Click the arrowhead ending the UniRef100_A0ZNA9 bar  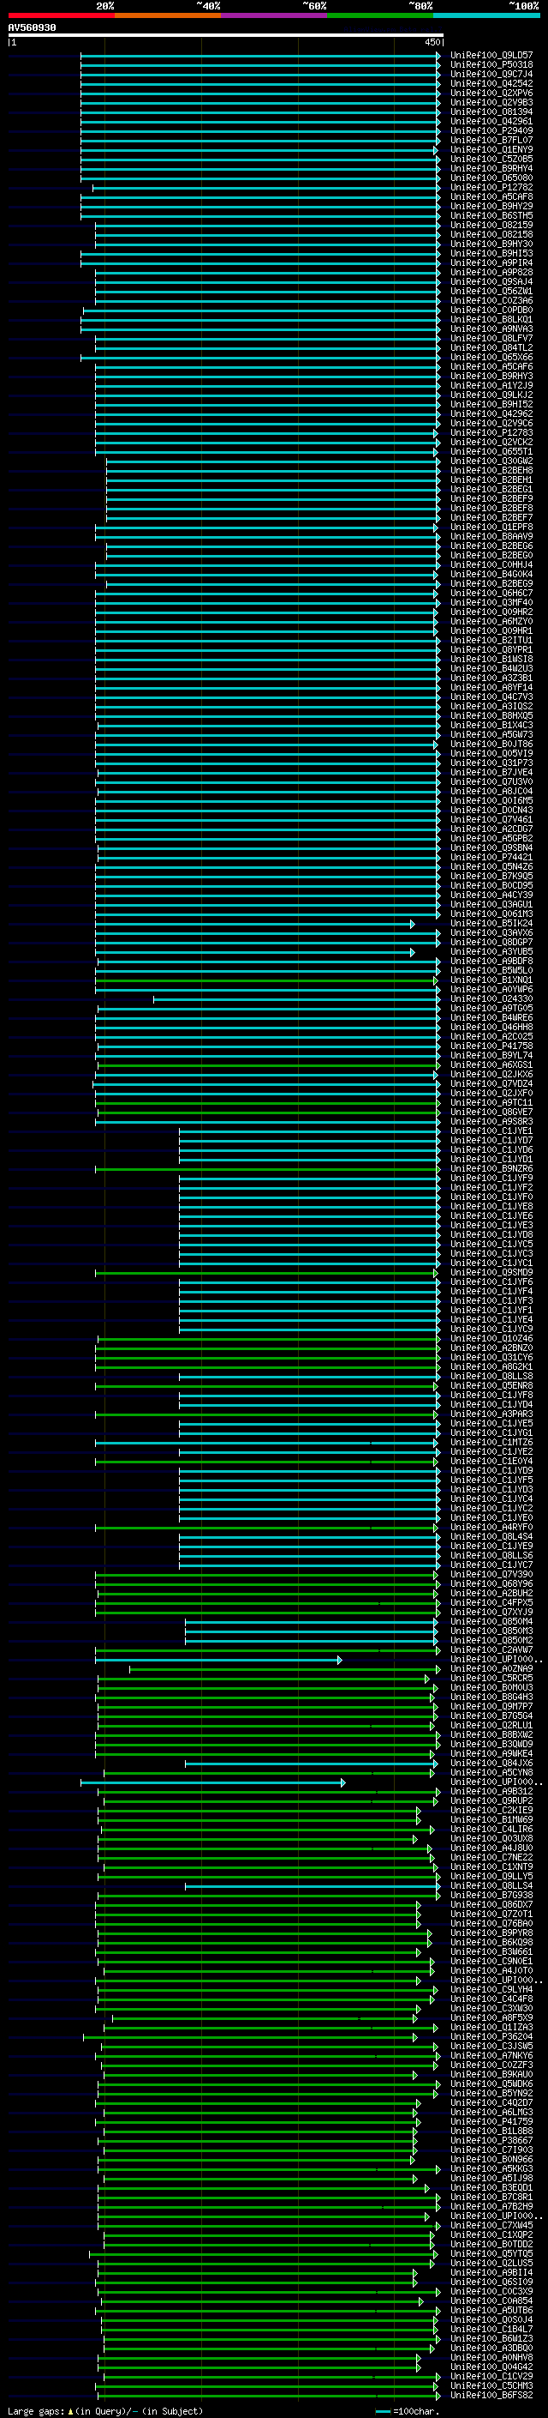(438, 1669)
